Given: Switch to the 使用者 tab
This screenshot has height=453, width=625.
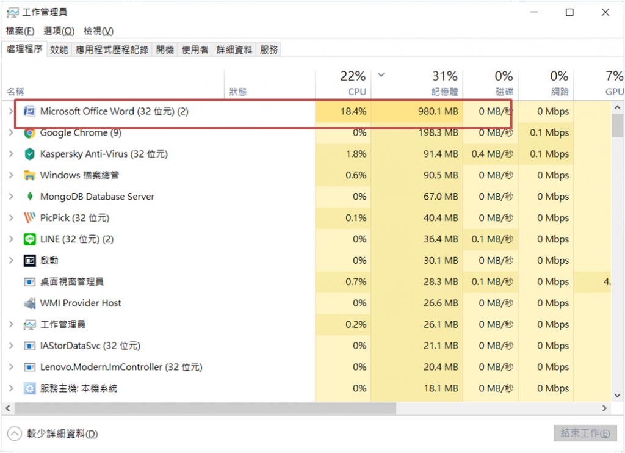Looking at the screenshot, I should click(x=195, y=50).
